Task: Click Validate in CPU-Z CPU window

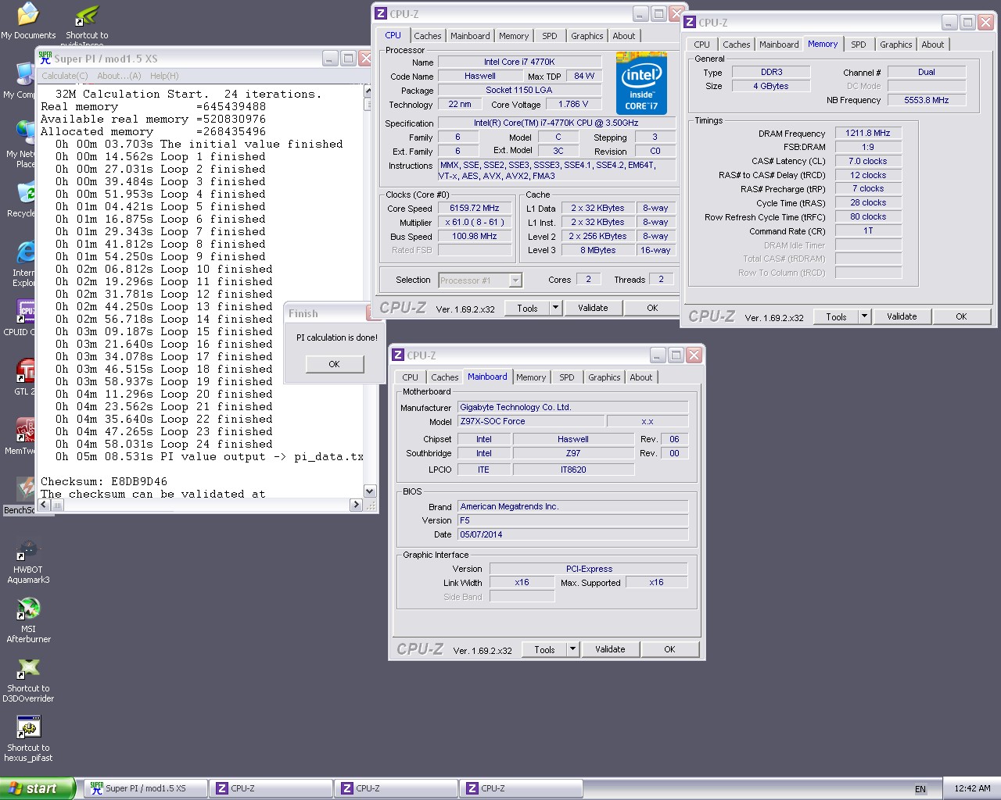Action: pos(593,308)
